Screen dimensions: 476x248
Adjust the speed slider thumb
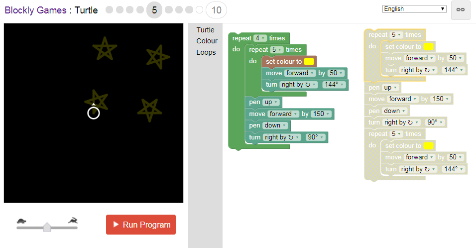coord(47,227)
